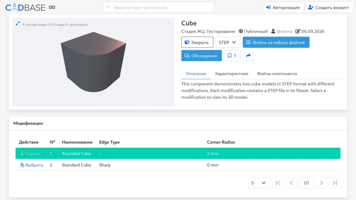The width and height of the screenshot is (356, 200).
Task: Click the search magnifier icon
Action: click(x=108, y=7)
